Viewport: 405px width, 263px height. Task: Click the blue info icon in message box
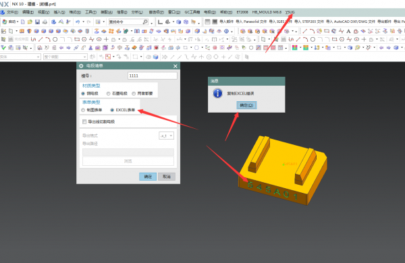pos(217,93)
